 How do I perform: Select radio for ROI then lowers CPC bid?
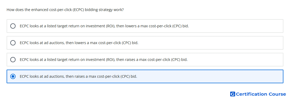coord(13,26)
